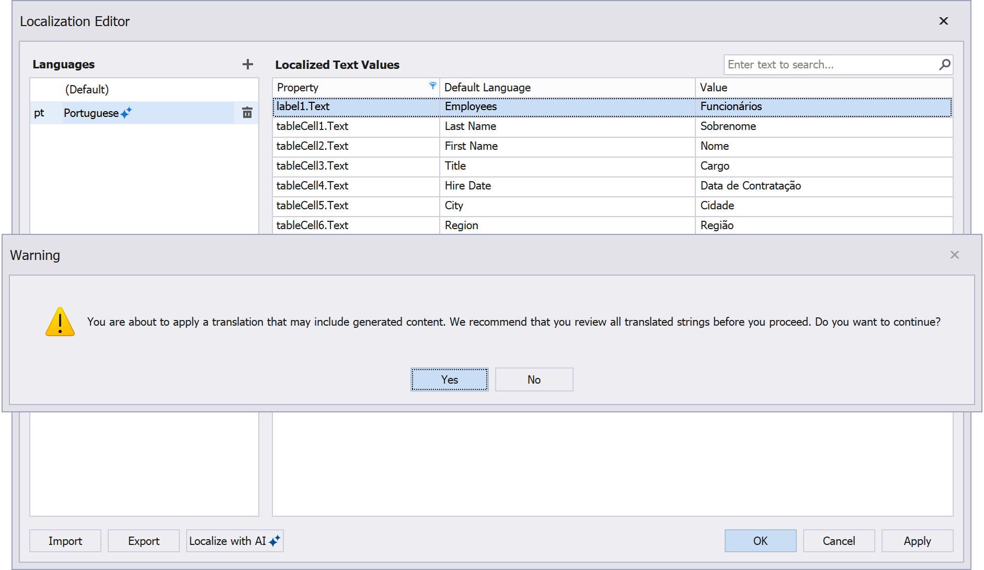
Task: Close the Warning dialog
Action: (x=955, y=255)
